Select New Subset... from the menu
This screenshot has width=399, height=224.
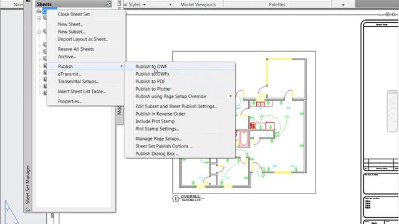[71, 32]
